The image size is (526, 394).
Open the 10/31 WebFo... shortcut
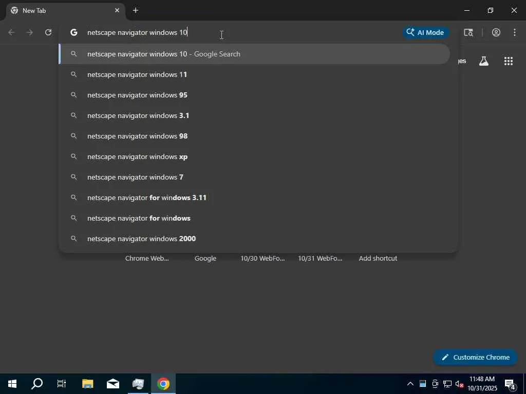pyautogui.click(x=320, y=259)
